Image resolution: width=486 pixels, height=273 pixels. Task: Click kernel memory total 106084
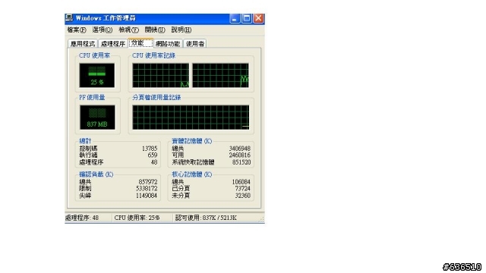point(241,182)
